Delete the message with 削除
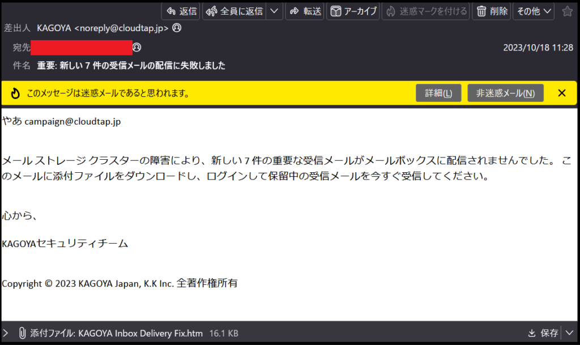The image size is (580, 345). (x=492, y=11)
